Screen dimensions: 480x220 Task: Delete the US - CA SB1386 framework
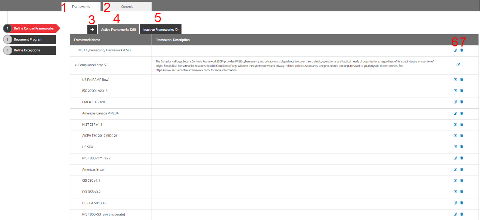[x=461, y=203]
